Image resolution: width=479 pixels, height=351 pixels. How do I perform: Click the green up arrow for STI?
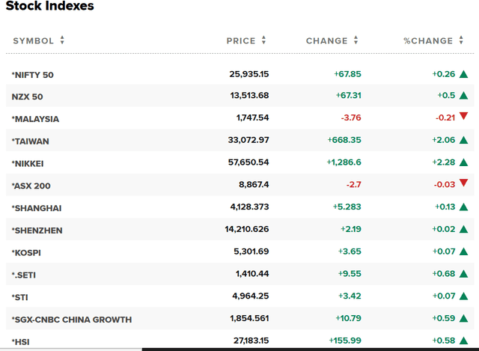click(x=464, y=296)
